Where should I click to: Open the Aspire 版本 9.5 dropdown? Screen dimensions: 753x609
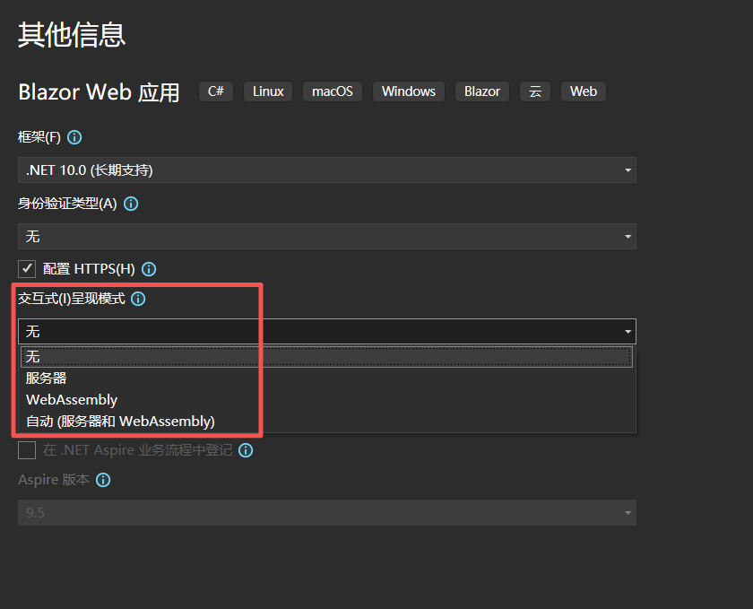click(x=327, y=512)
